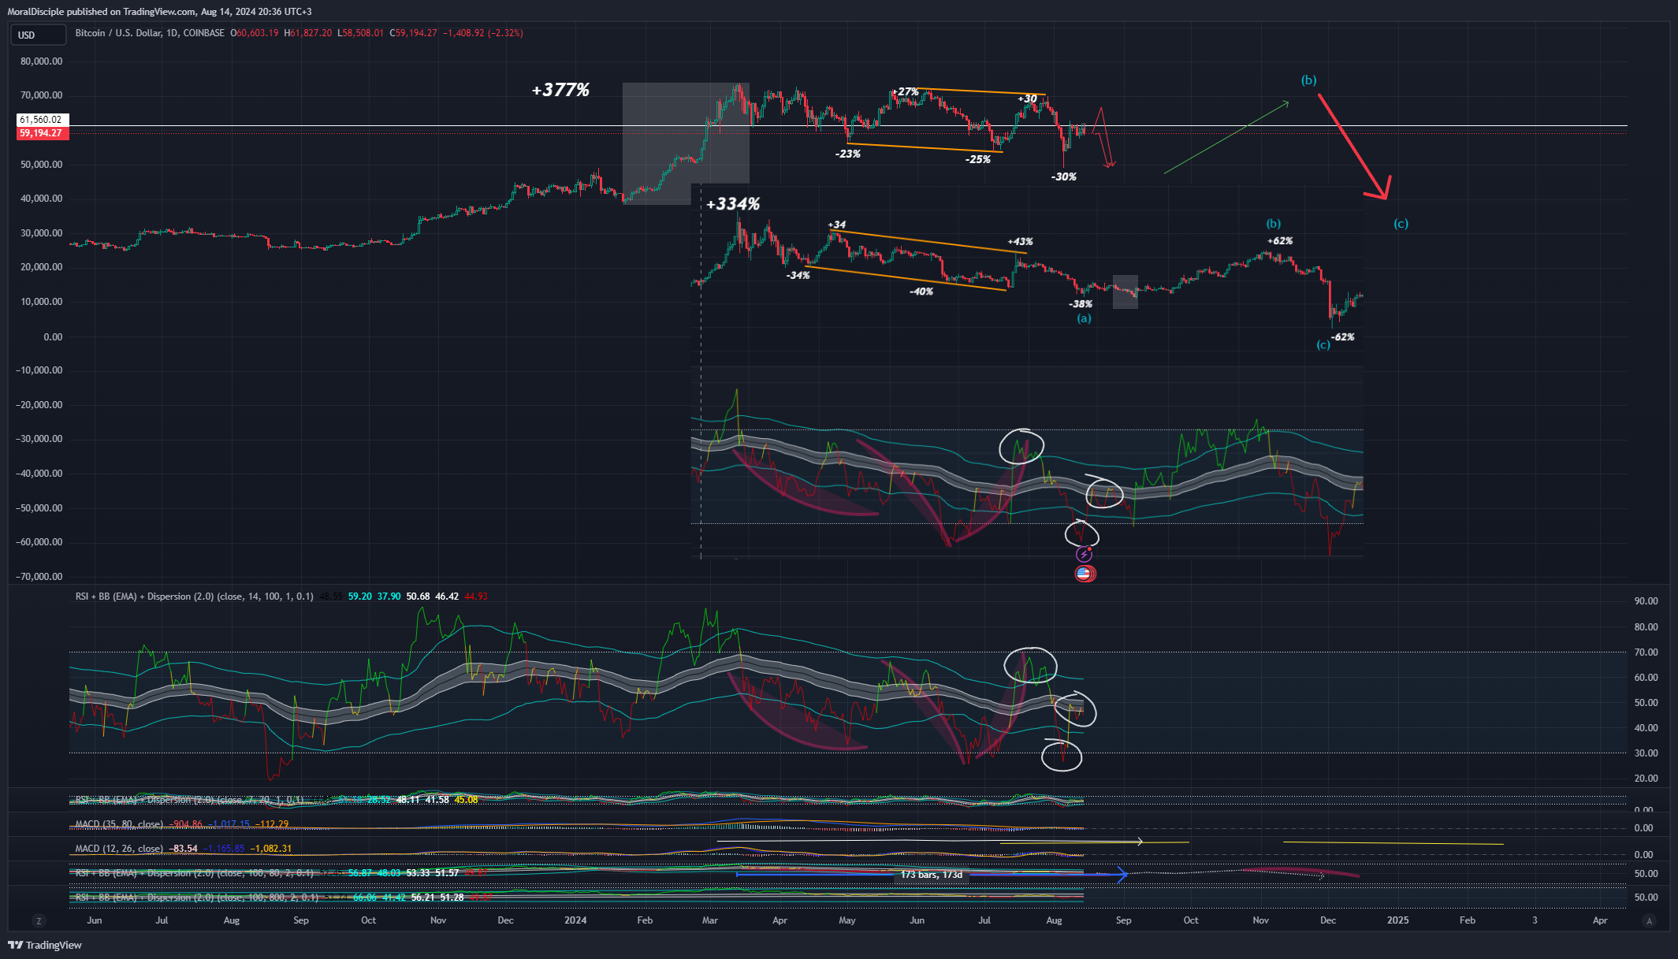Select the −30% text annotation

tap(1064, 177)
